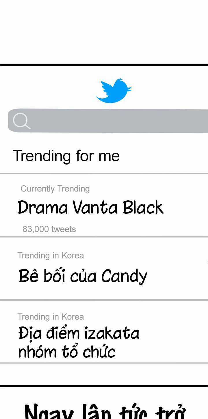This screenshot has width=208, height=419.
Task: Click the bold "Ngay lập tức trở" caption
Action: (105, 411)
